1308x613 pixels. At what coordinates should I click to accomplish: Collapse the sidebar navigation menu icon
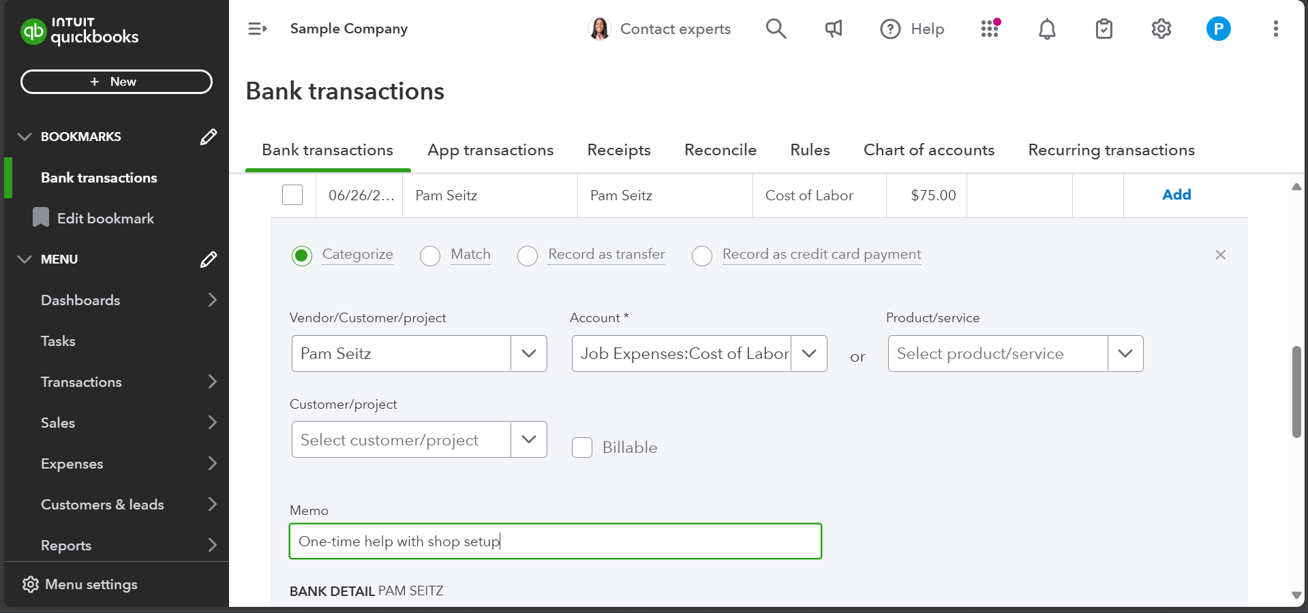257,29
